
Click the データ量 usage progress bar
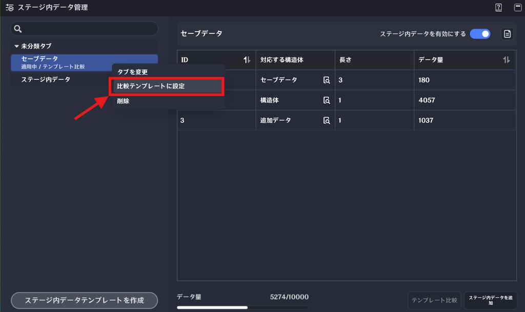[x=243, y=307]
